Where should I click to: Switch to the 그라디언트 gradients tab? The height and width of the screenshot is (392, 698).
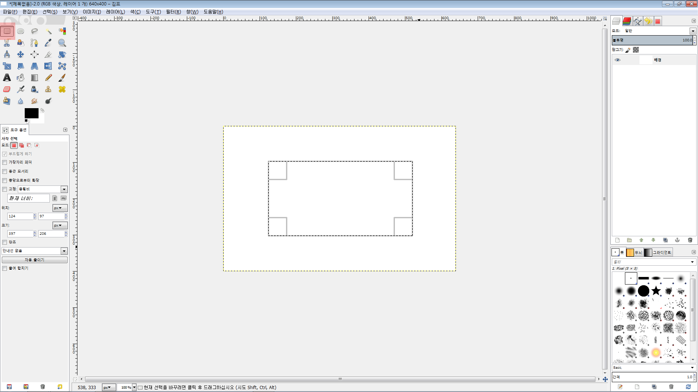click(x=658, y=253)
